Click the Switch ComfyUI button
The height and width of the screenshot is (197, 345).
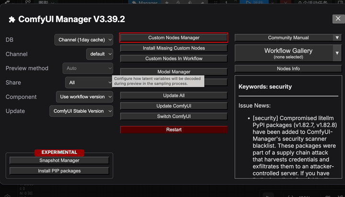[x=173, y=116]
